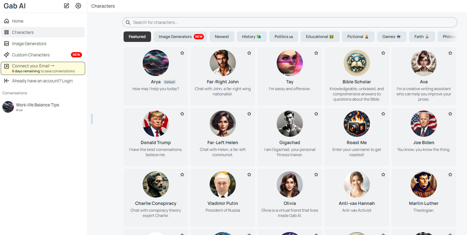Click the Default badge next to Arya
467x235 pixels.
[x=169, y=82]
